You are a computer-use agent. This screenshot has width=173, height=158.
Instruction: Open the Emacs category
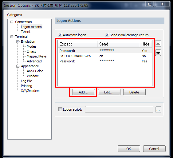(31, 51)
